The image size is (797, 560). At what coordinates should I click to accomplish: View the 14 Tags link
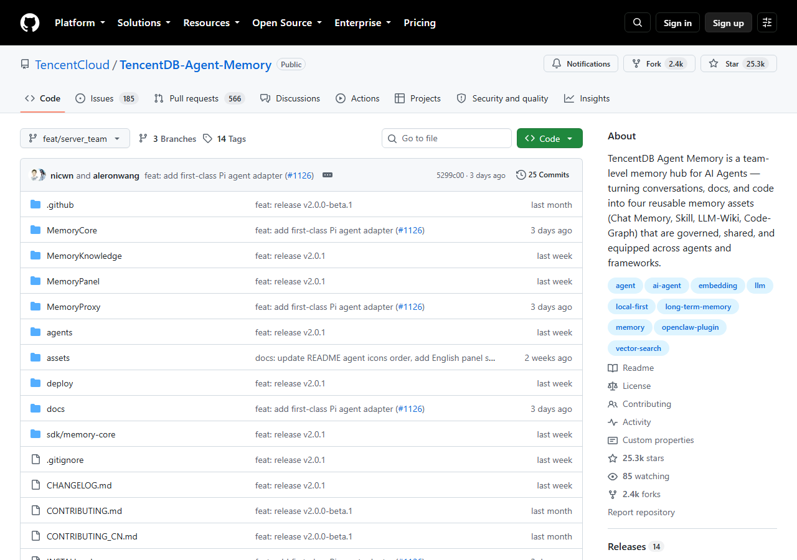click(x=224, y=139)
